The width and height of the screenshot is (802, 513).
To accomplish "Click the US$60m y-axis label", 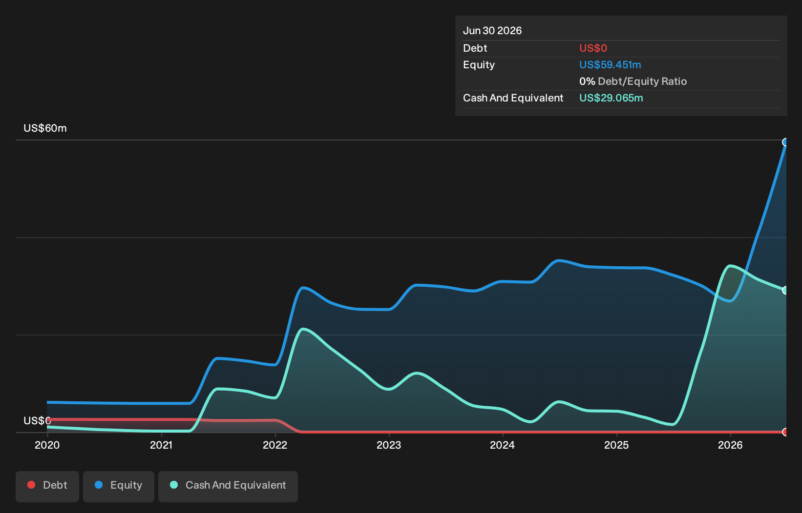I will 45,128.
